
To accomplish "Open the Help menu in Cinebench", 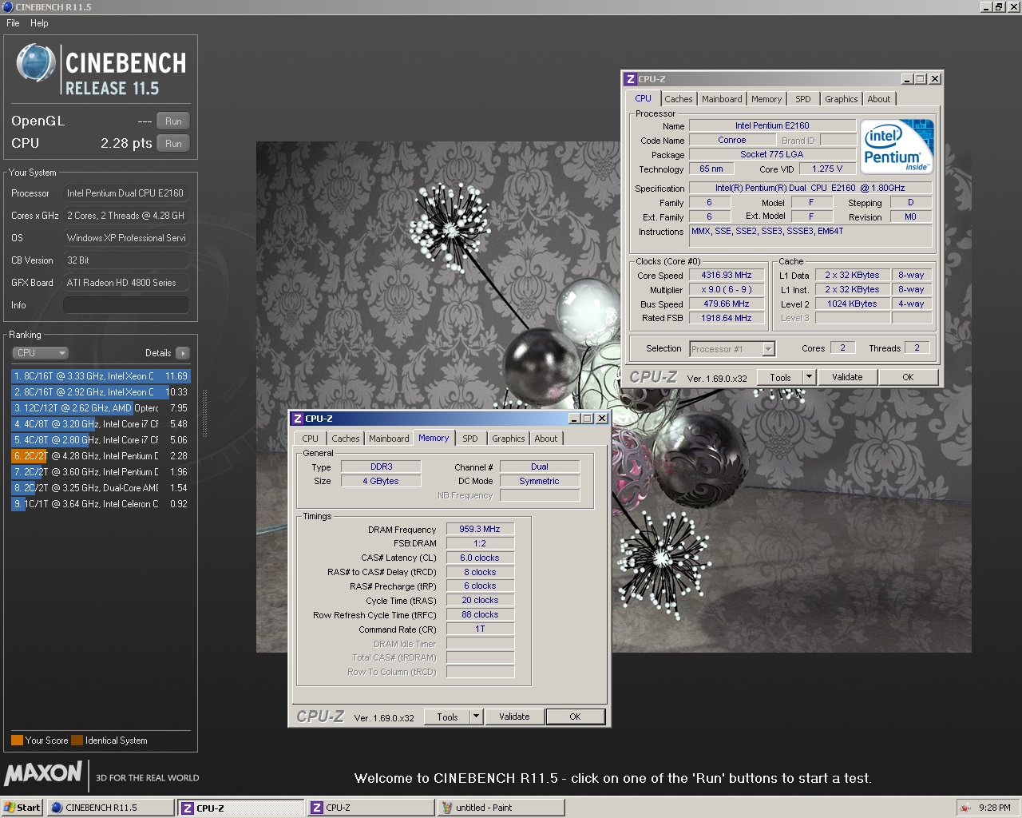I will tap(39, 23).
